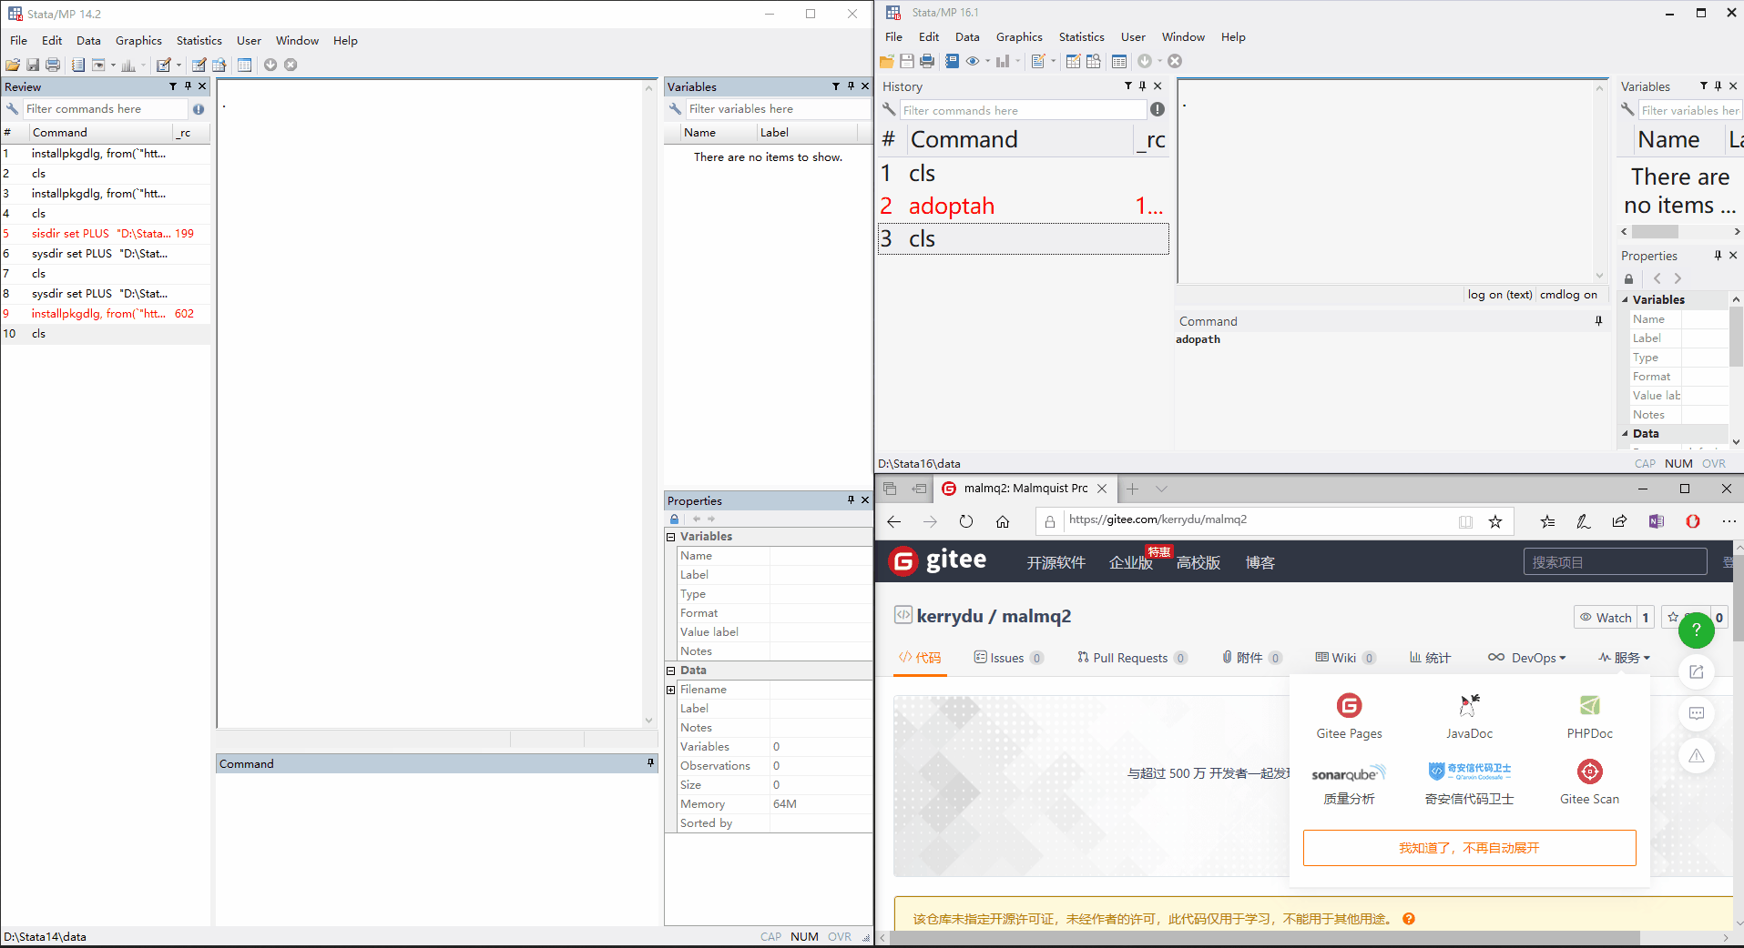Toggle lock in Stata 14.2 Properties panel
Viewport: 1744px width, 948px height.
coord(675,519)
